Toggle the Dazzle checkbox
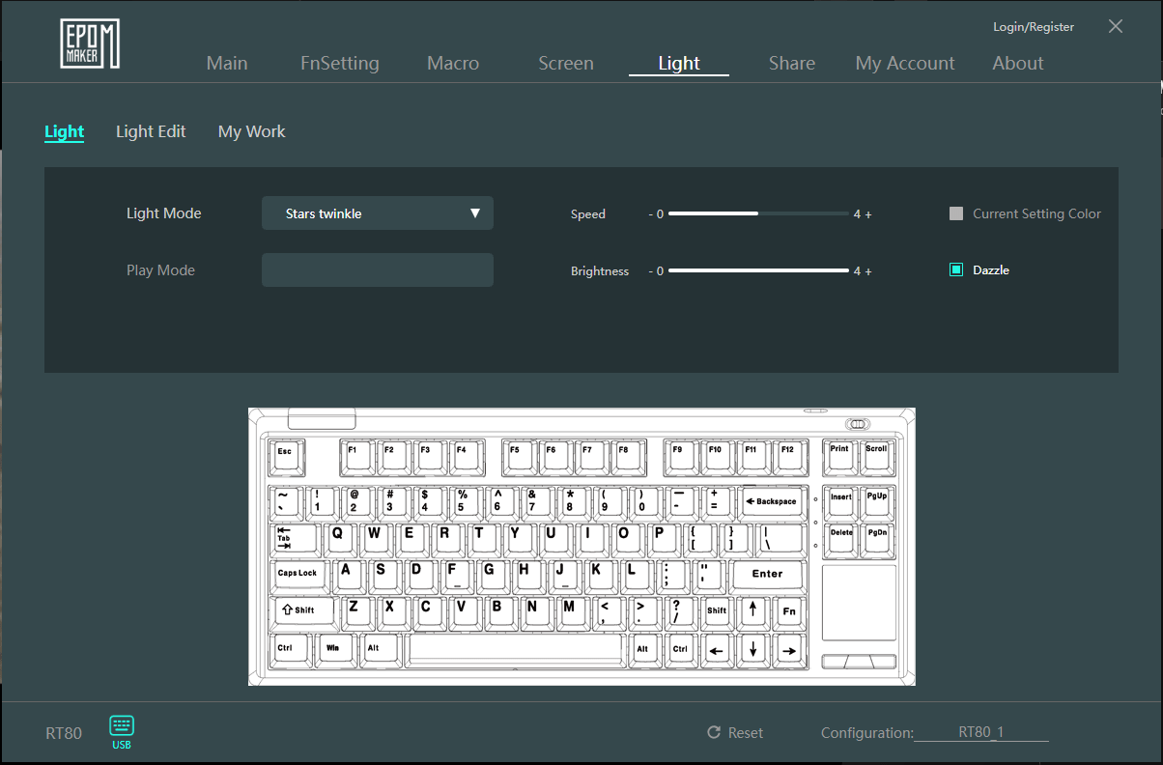Image resolution: width=1163 pixels, height=765 pixels. click(x=956, y=270)
